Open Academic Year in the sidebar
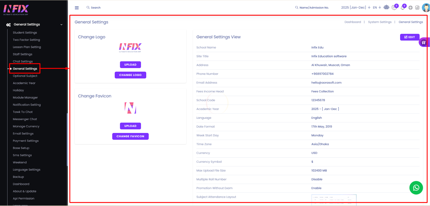The width and height of the screenshot is (430, 206). (24, 83)
